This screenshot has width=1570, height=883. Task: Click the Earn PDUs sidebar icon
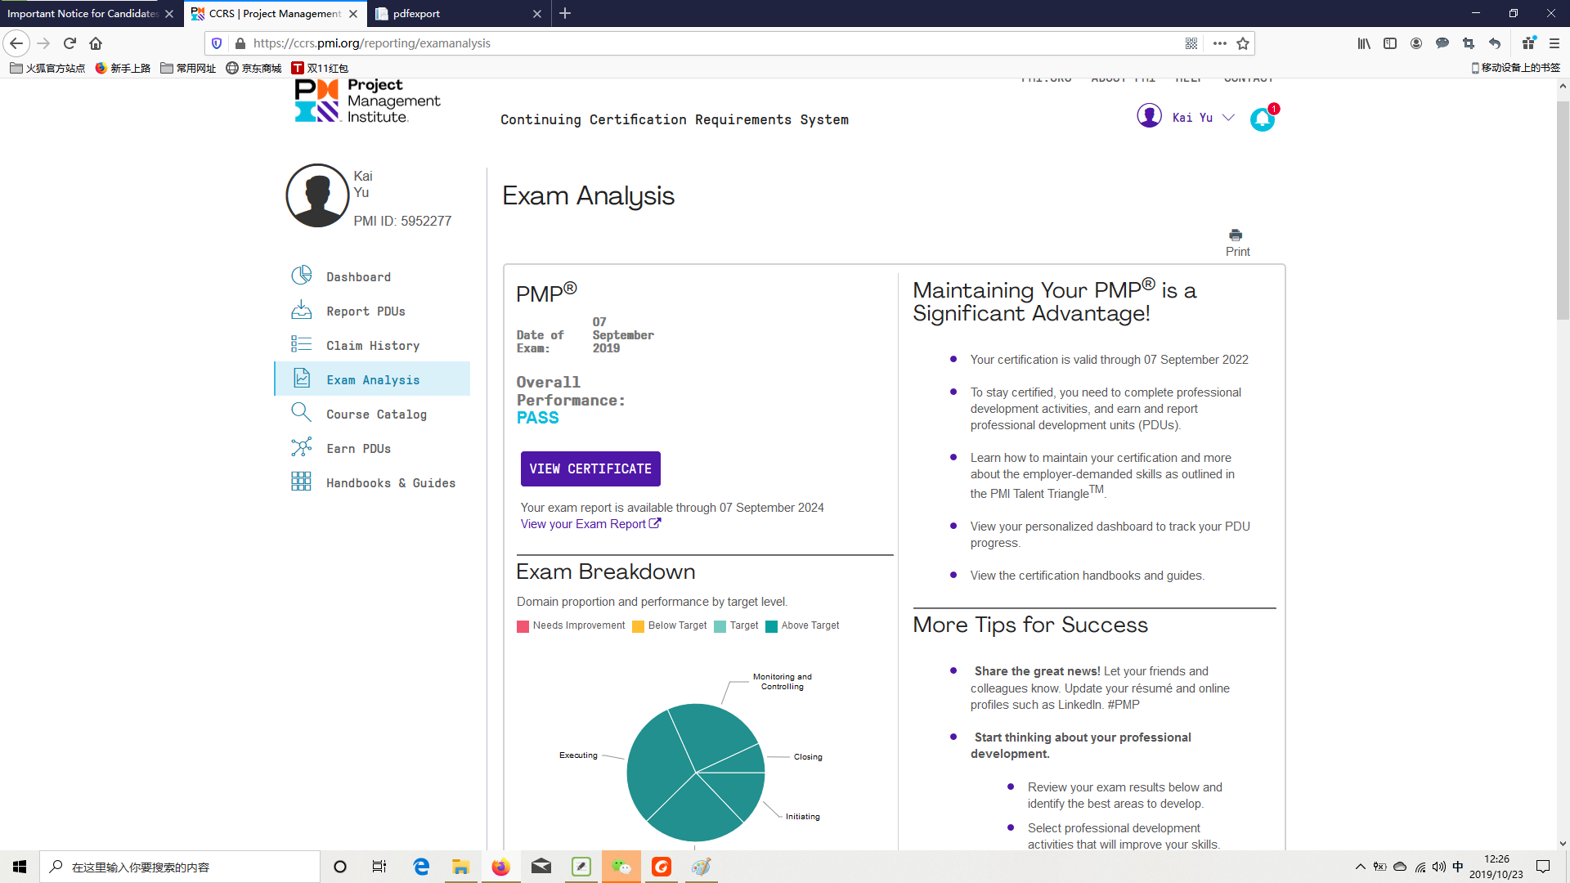[x=302, y=447]
